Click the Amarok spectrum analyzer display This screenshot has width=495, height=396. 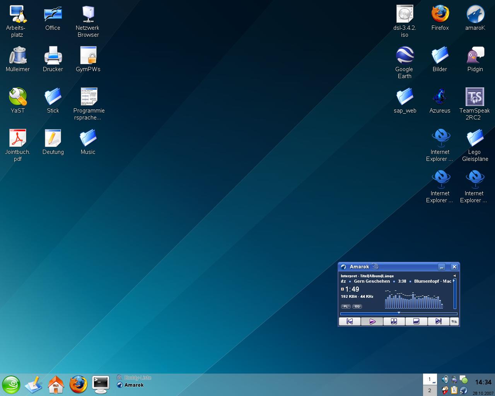(x=414, y=299)
